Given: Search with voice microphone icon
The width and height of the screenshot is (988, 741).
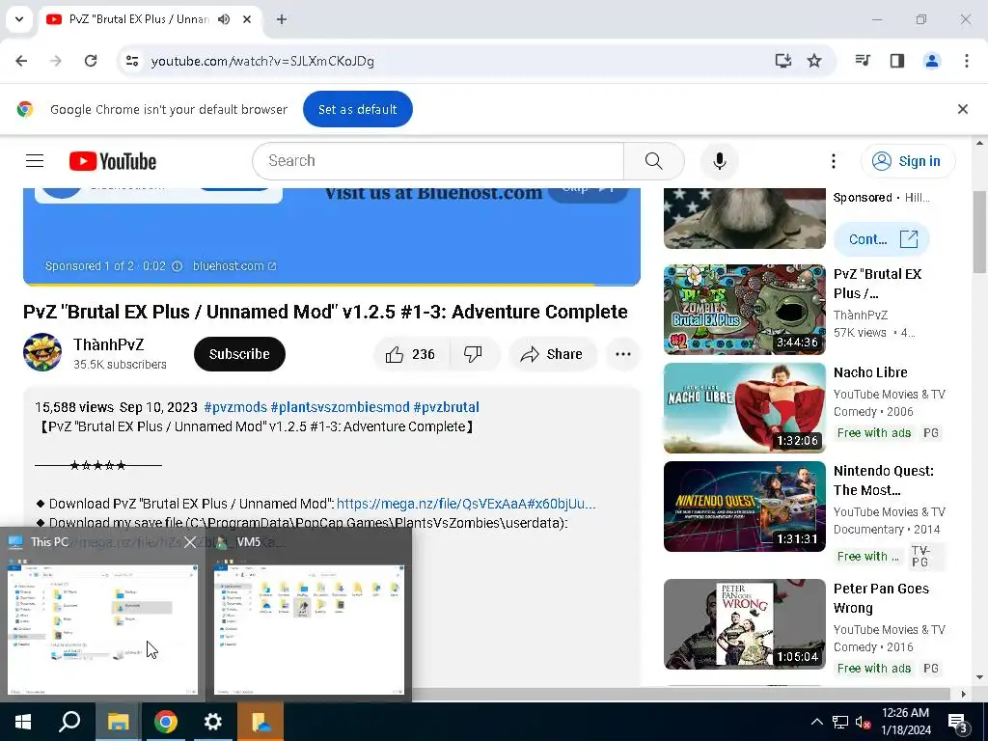Looking at the screenshot, I should pos(720,161).
